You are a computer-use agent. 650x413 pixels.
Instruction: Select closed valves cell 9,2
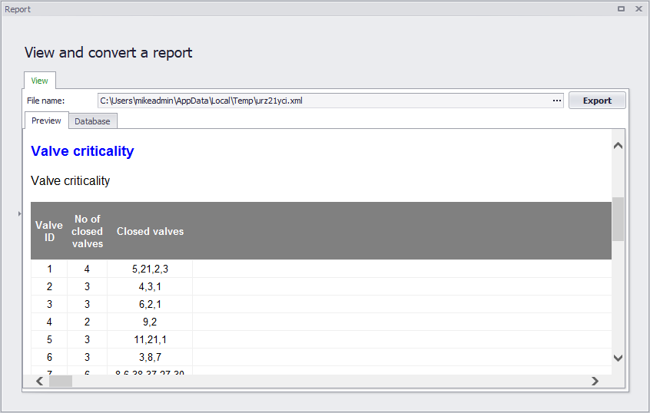click(x=150, y=322)
